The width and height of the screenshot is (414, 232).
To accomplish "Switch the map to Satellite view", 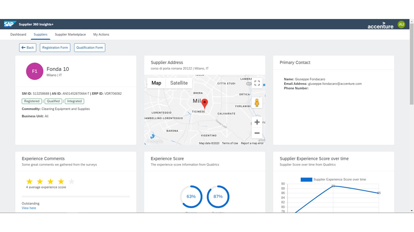I will click(179, 83).
